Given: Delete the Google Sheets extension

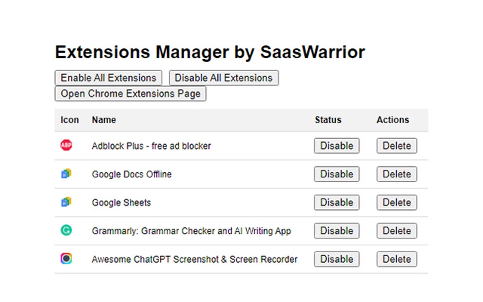Looking at the screenshot, I should click(396, 203).
